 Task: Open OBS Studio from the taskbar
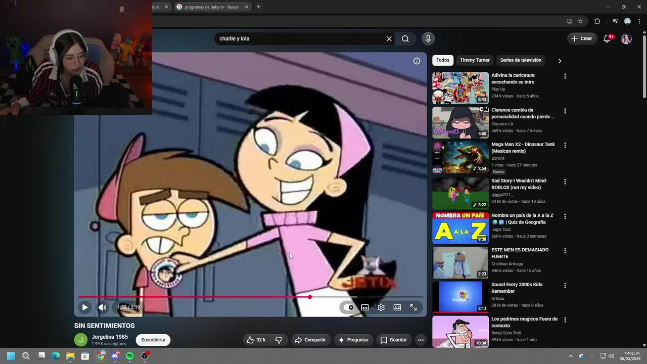[145, 356]
